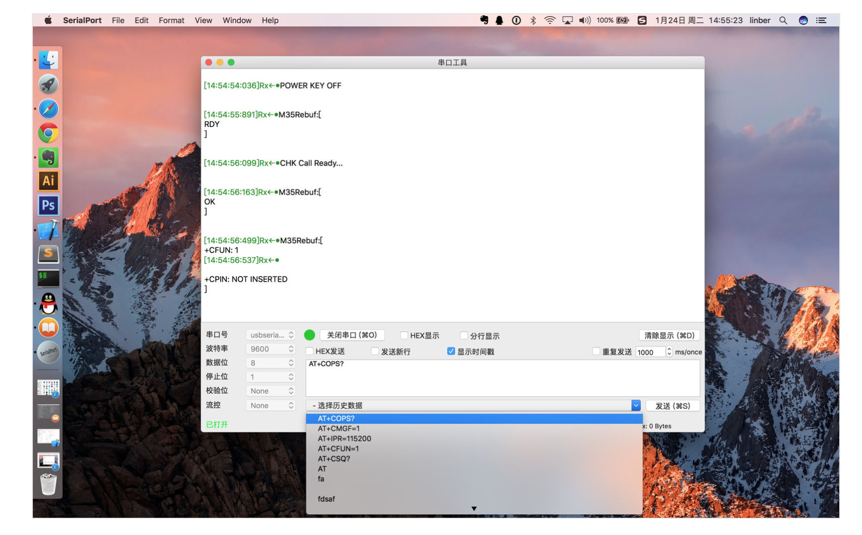
Task: Click the 1000 repeat interval field
Action: tap(650, 352)
